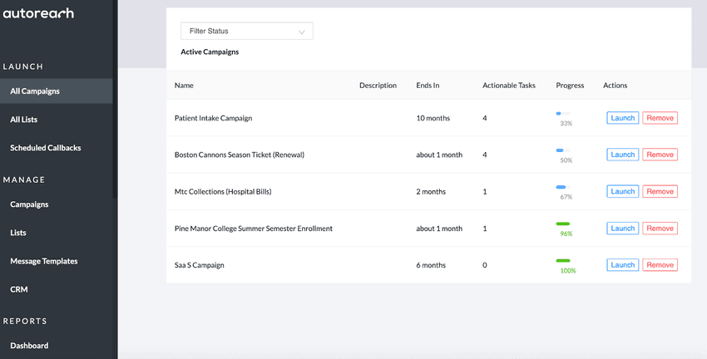Open the Dashboard report
This screenshot has height=359, width=707.
click(x=29, y=346)
